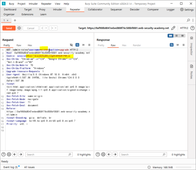The width and height of the screenshot is (196, 170).
Task: Go back in request history
Action: tap(42, 28)
